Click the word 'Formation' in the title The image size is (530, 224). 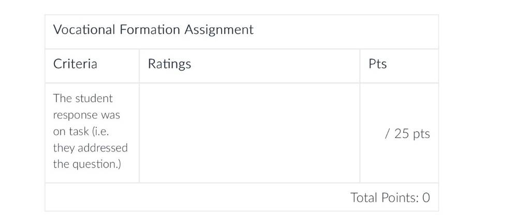(x=150, y=29)
